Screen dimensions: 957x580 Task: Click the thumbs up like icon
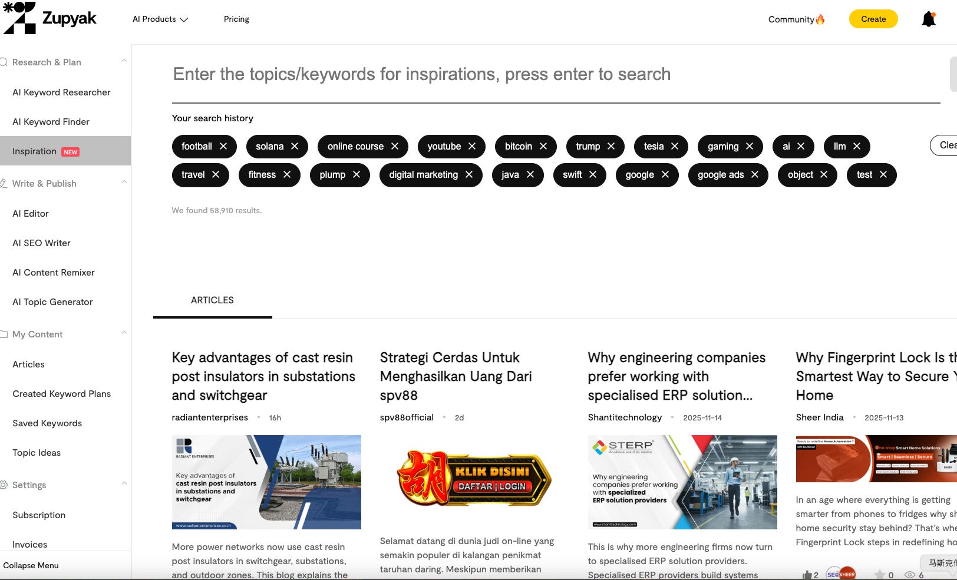pyautogui.click(x=807, y=575)
